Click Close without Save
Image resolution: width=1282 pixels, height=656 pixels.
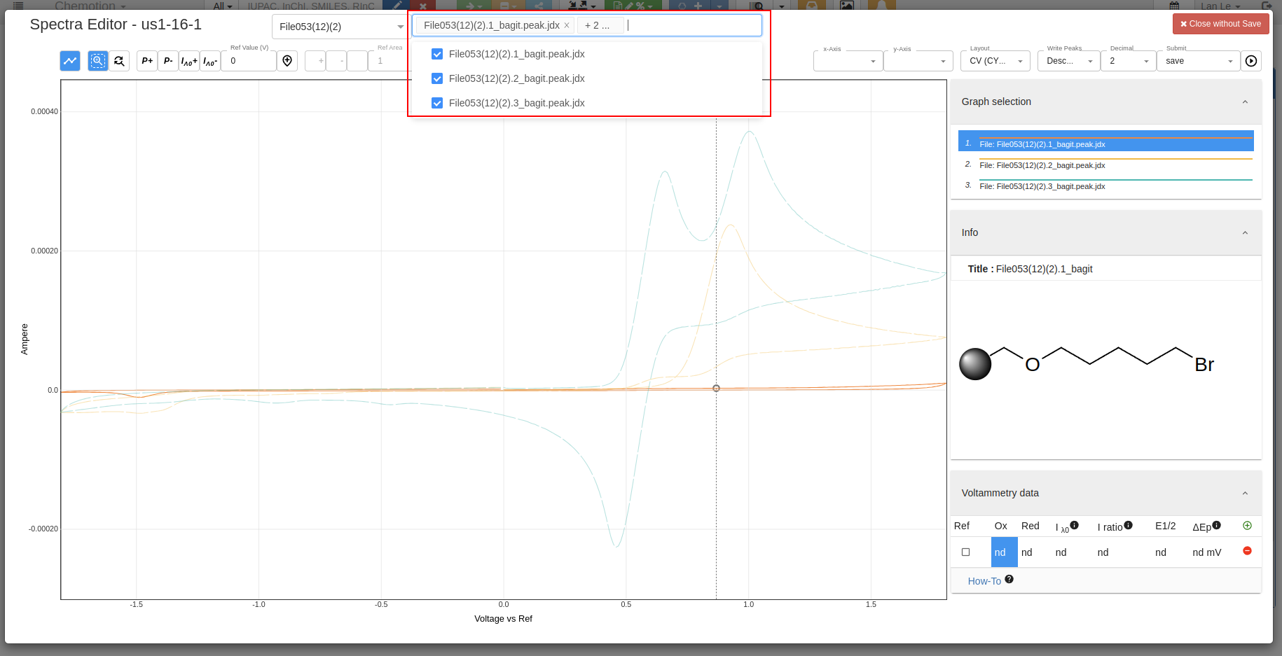[x=1220, y=23]
